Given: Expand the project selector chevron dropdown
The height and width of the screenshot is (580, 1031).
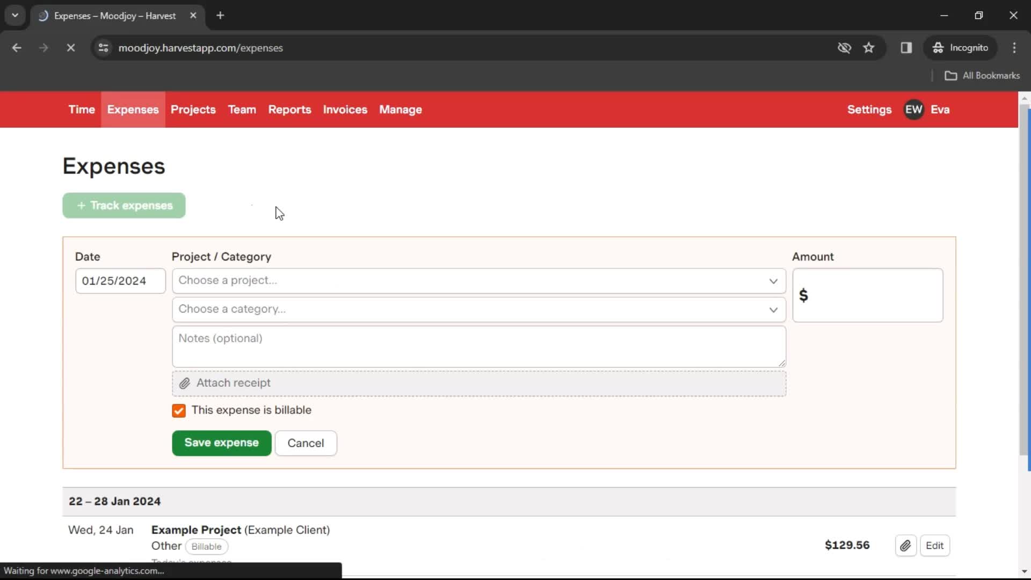Looking at the screenshot, I should coord(773,280).
